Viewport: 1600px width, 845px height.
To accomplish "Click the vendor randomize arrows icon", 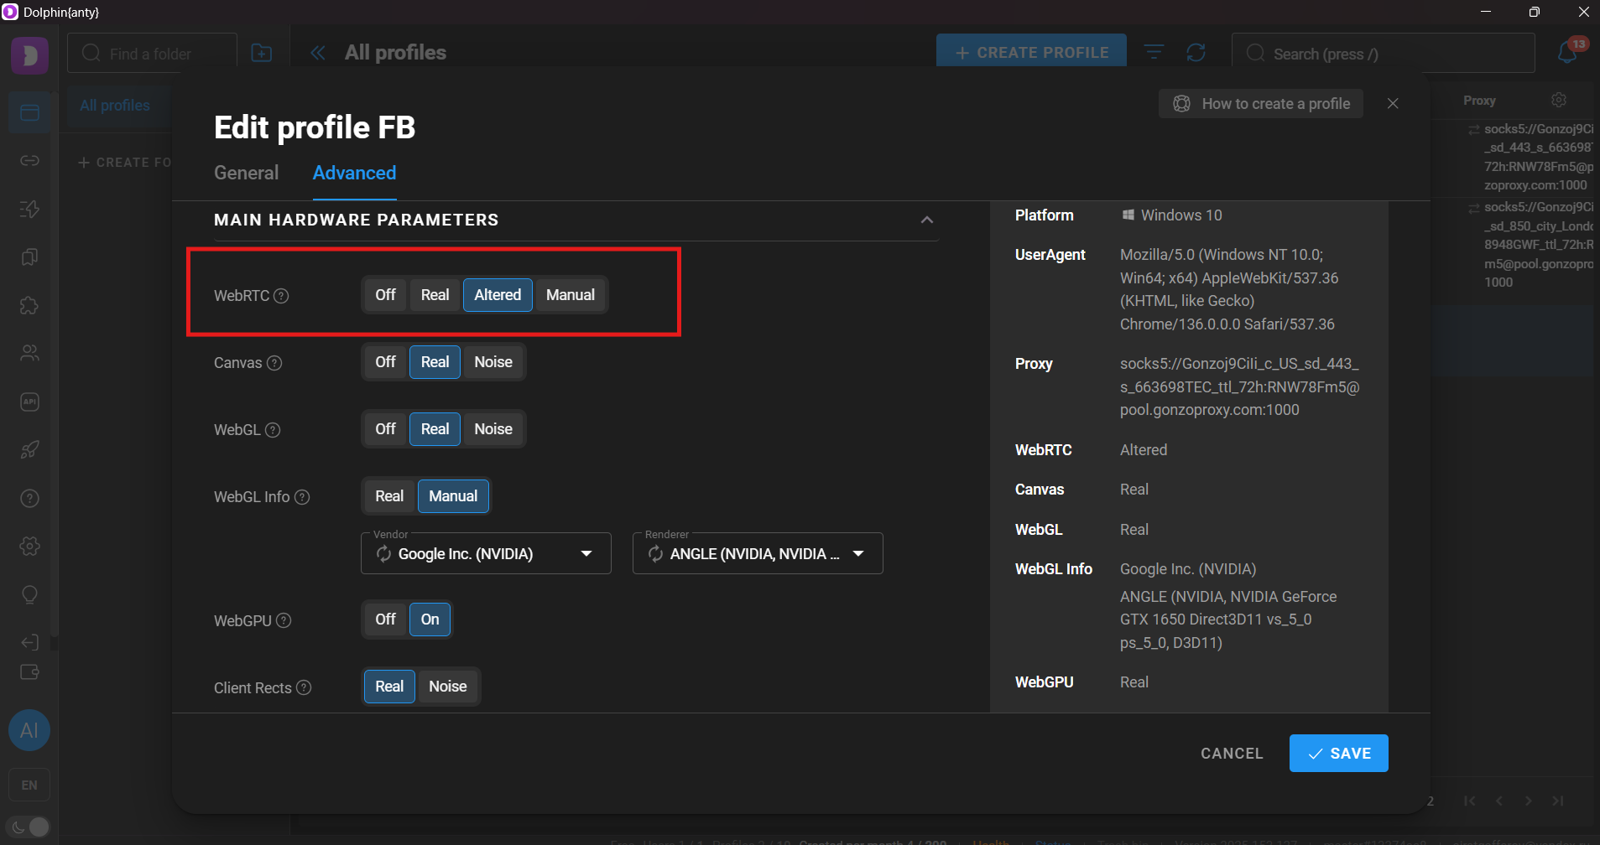I will click(x=383, y=554).
